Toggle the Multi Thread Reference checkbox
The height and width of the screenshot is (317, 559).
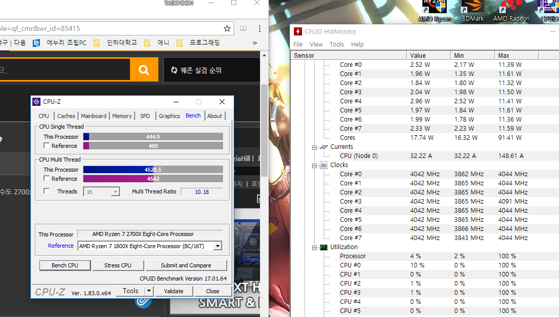[47, 178]
